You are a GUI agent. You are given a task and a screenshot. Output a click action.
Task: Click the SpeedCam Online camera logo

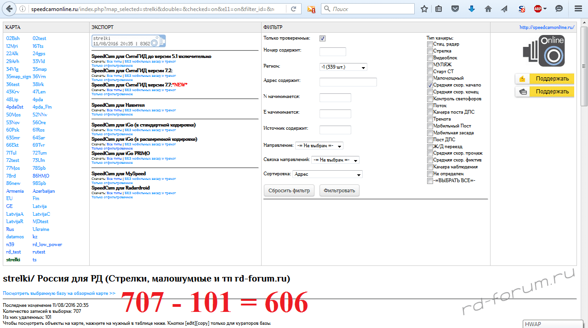pyautogui.click(x=544, y=52)
